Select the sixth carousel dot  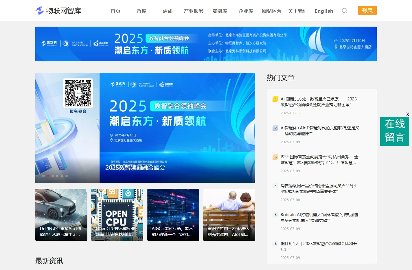(x=67, y=176)
